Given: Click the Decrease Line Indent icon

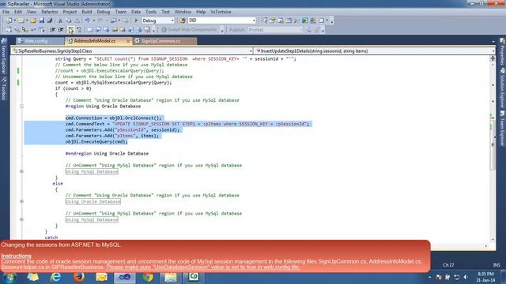Looking at the screenshot, I should click(52, 30).
